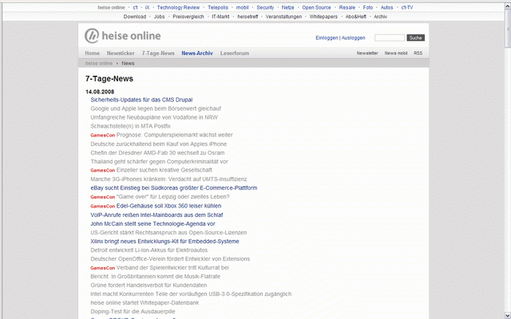This screenshot has width=511, height=319.
Task: Open Google und Apple Börsenwert article
Action: (156, 108)
